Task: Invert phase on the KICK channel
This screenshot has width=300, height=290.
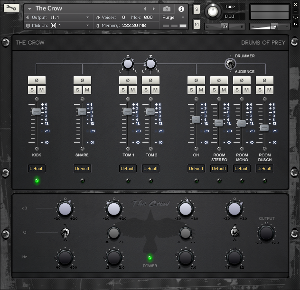Action: (x=37, y=81)
